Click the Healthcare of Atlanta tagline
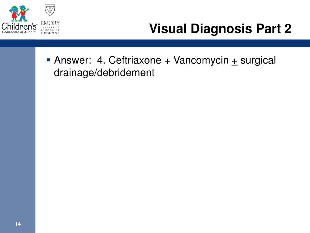 click(x=19, y=32)
